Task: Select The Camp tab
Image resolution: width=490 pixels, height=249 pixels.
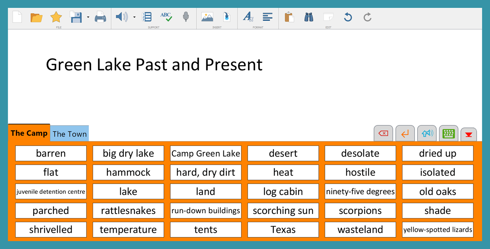Action: 29,133
